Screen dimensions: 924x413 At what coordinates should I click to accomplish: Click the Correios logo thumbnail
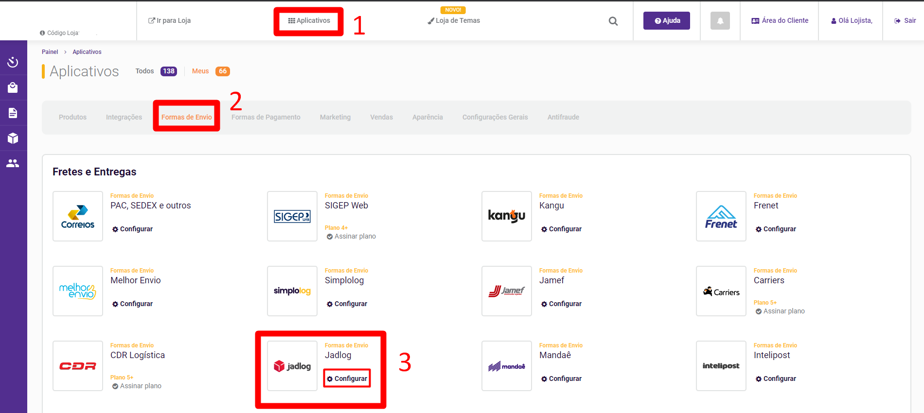coord(78,216)
